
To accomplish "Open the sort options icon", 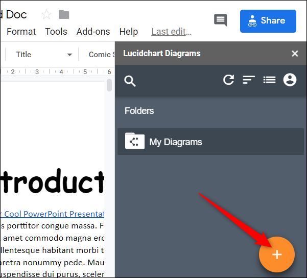I will pyautogui.click(x=249, y=80).
